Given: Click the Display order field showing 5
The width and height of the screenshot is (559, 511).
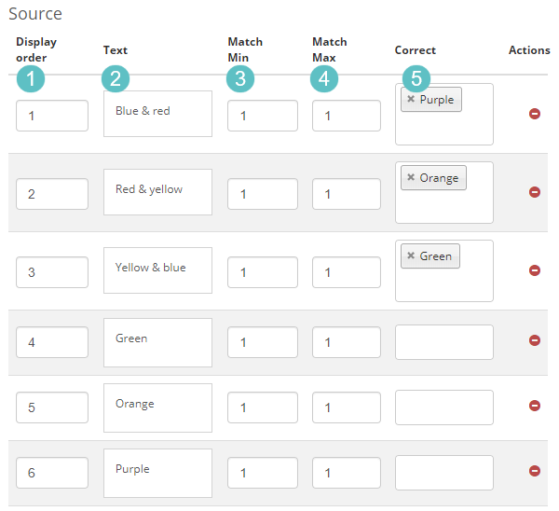Looking at the screenshot, I should click(x=52, y=407).
